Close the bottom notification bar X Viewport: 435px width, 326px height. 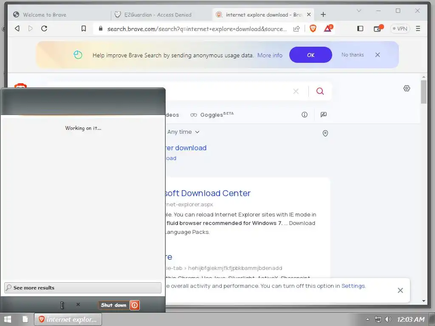pos(400,290)
